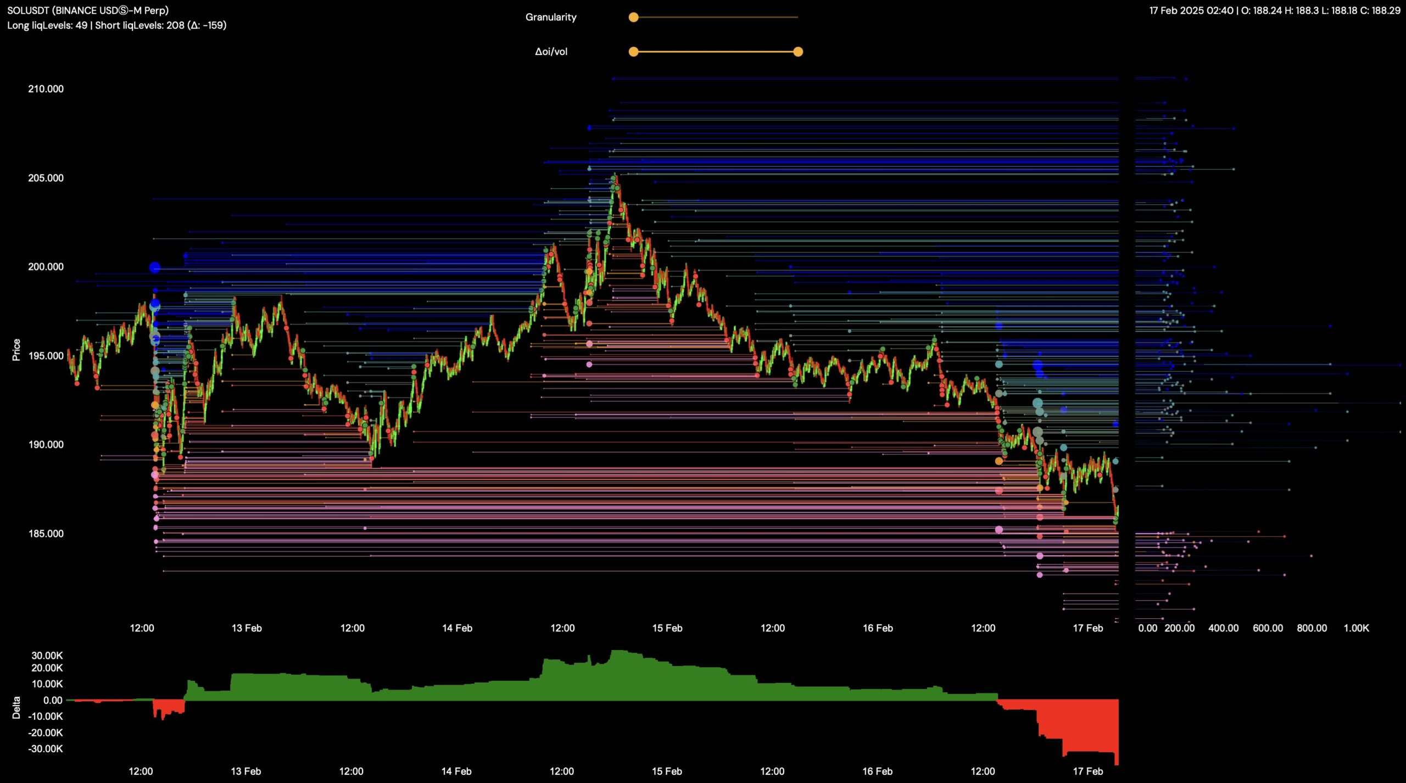
Task: Click the -30.00K label on Delta axis
Action: (46, 749)
